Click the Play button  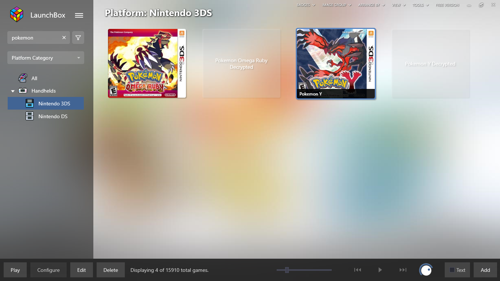15,270
